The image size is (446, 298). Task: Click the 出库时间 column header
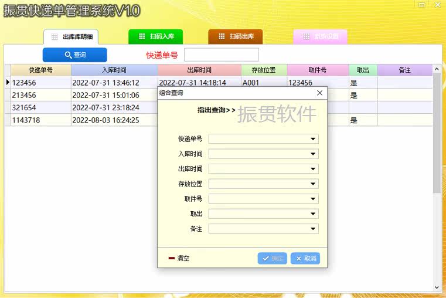[199, 70]
